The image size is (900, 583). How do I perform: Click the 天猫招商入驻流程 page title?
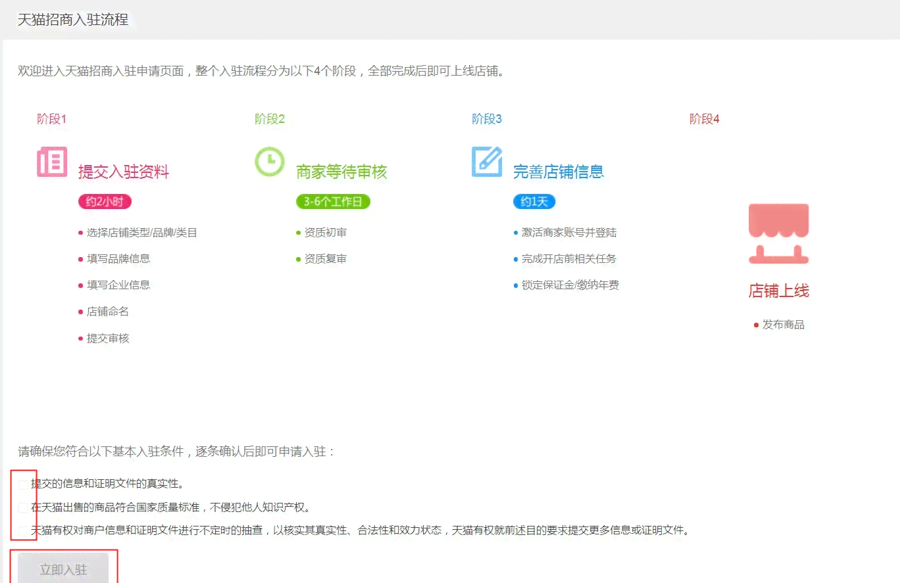[x=72, y=20]
